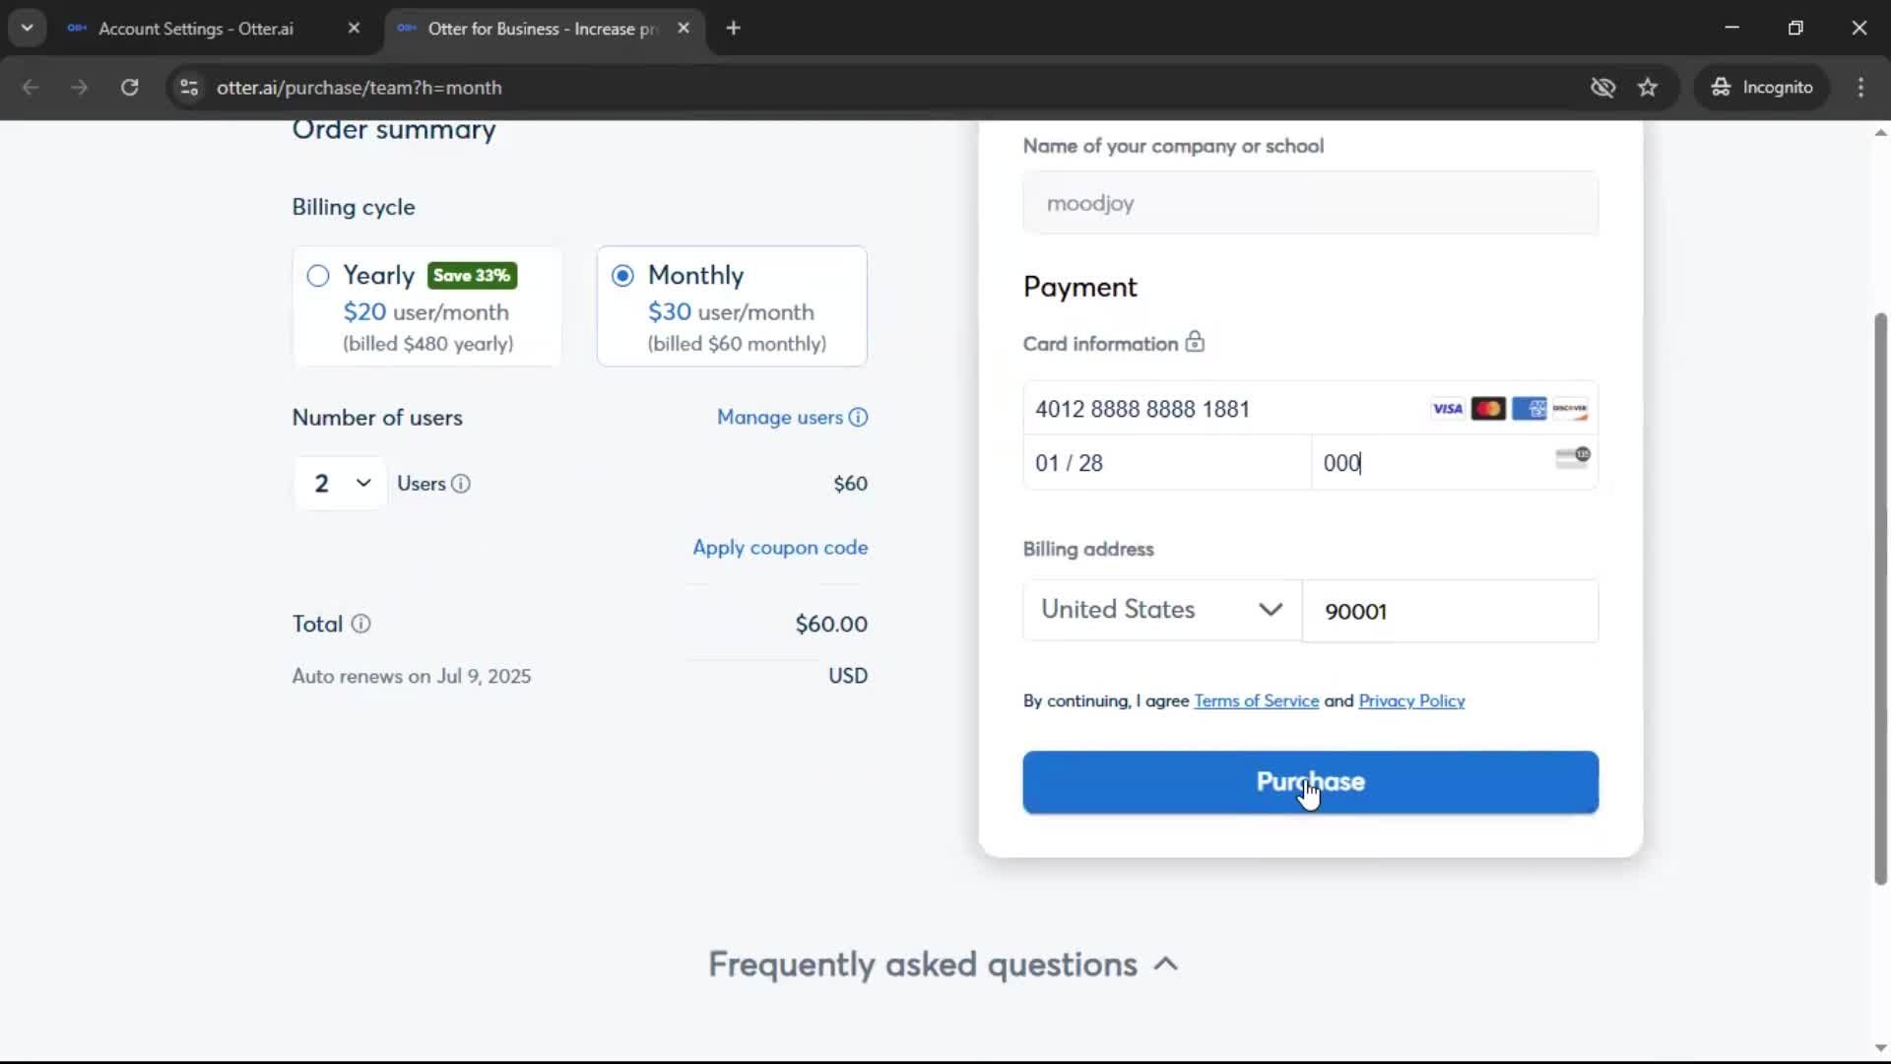Open the browser tab search dropdown
Viewport: 1891px width, 1064px height.
pyautogui.click(x=28, y=28)
